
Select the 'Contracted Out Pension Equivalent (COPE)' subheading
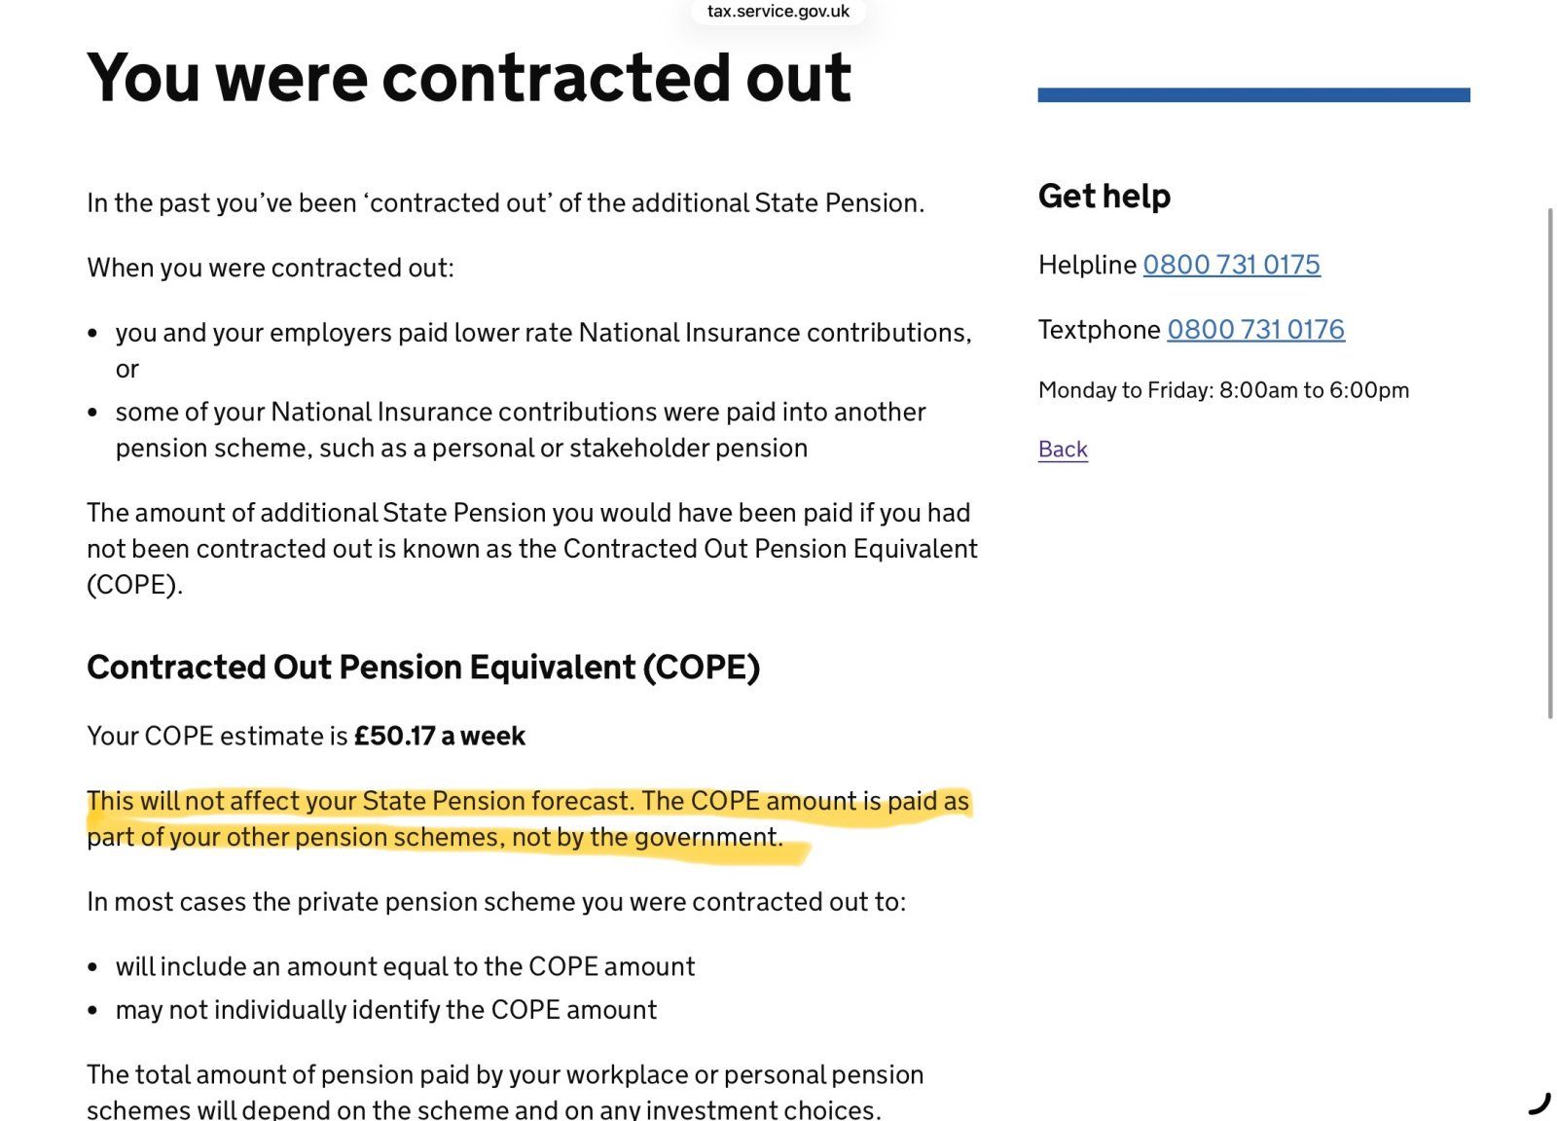pos(423,668)
